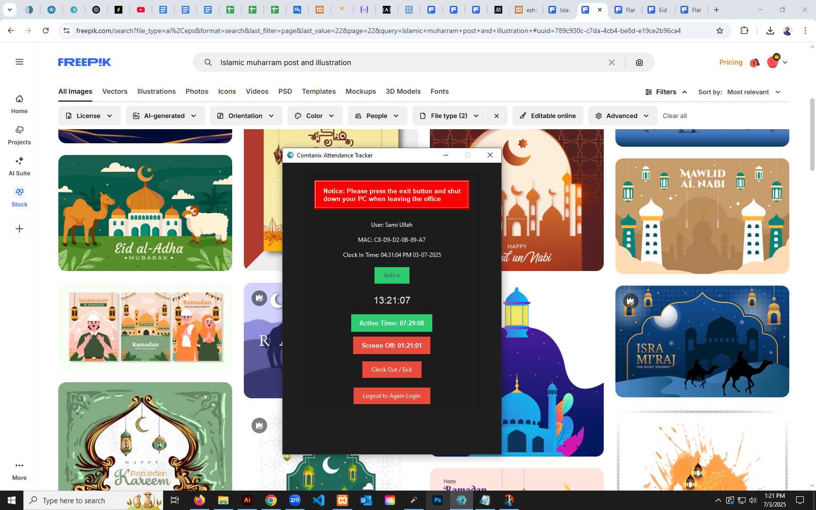Open More options in sidebar
The height and width of the screenshot is (510, 816).
19,471
